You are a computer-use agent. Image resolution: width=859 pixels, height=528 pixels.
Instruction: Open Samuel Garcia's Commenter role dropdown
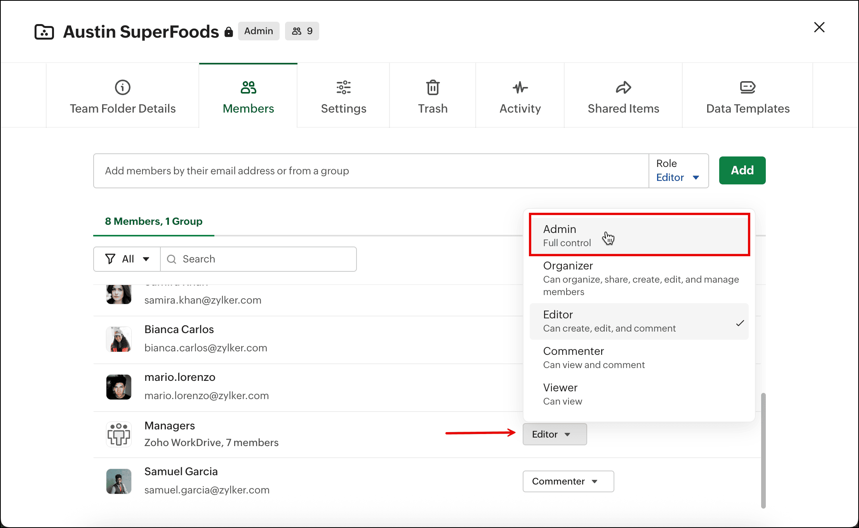tap(568, 481)
